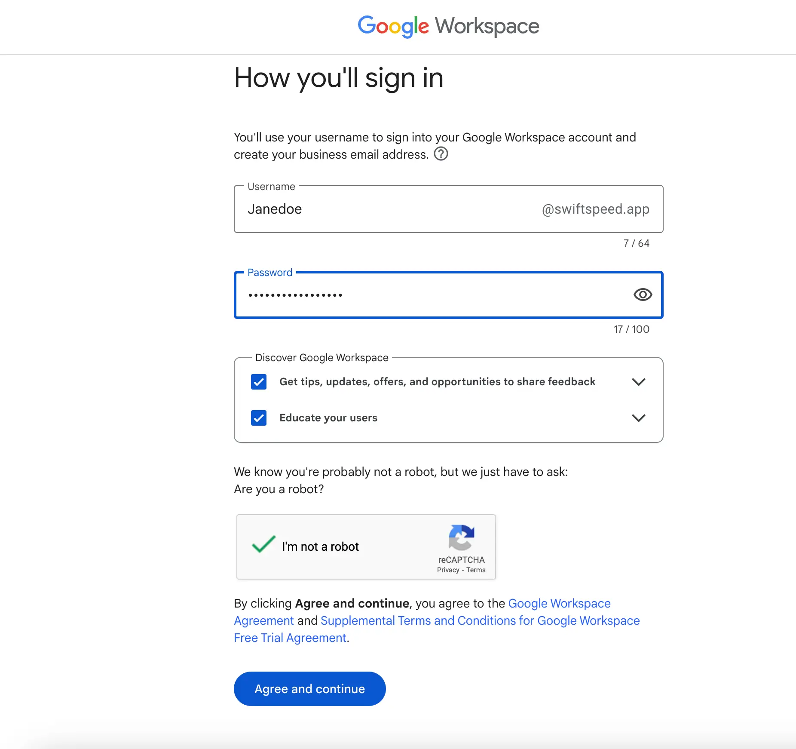Disable the 'Educate your users' checkbox
The image size is (796, 749).
(258, 417)
